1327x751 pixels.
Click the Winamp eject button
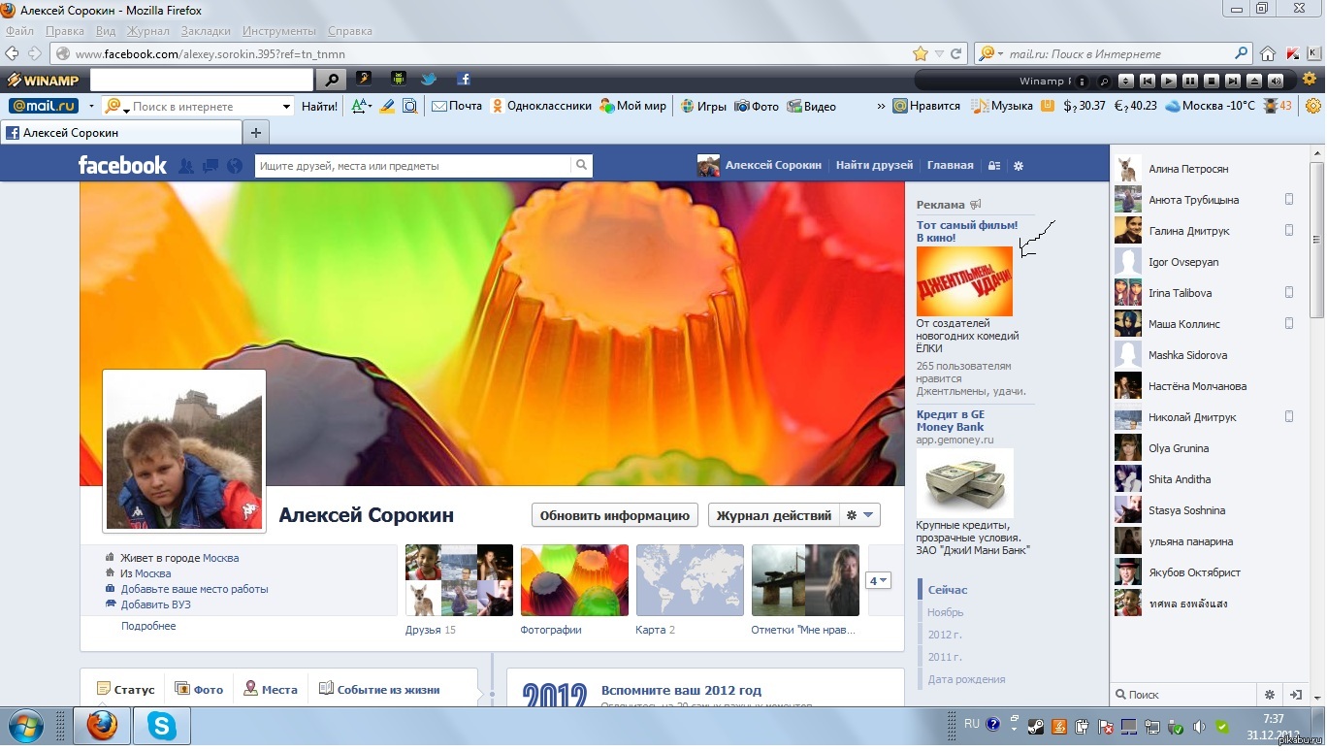[x=1254, y=81]
